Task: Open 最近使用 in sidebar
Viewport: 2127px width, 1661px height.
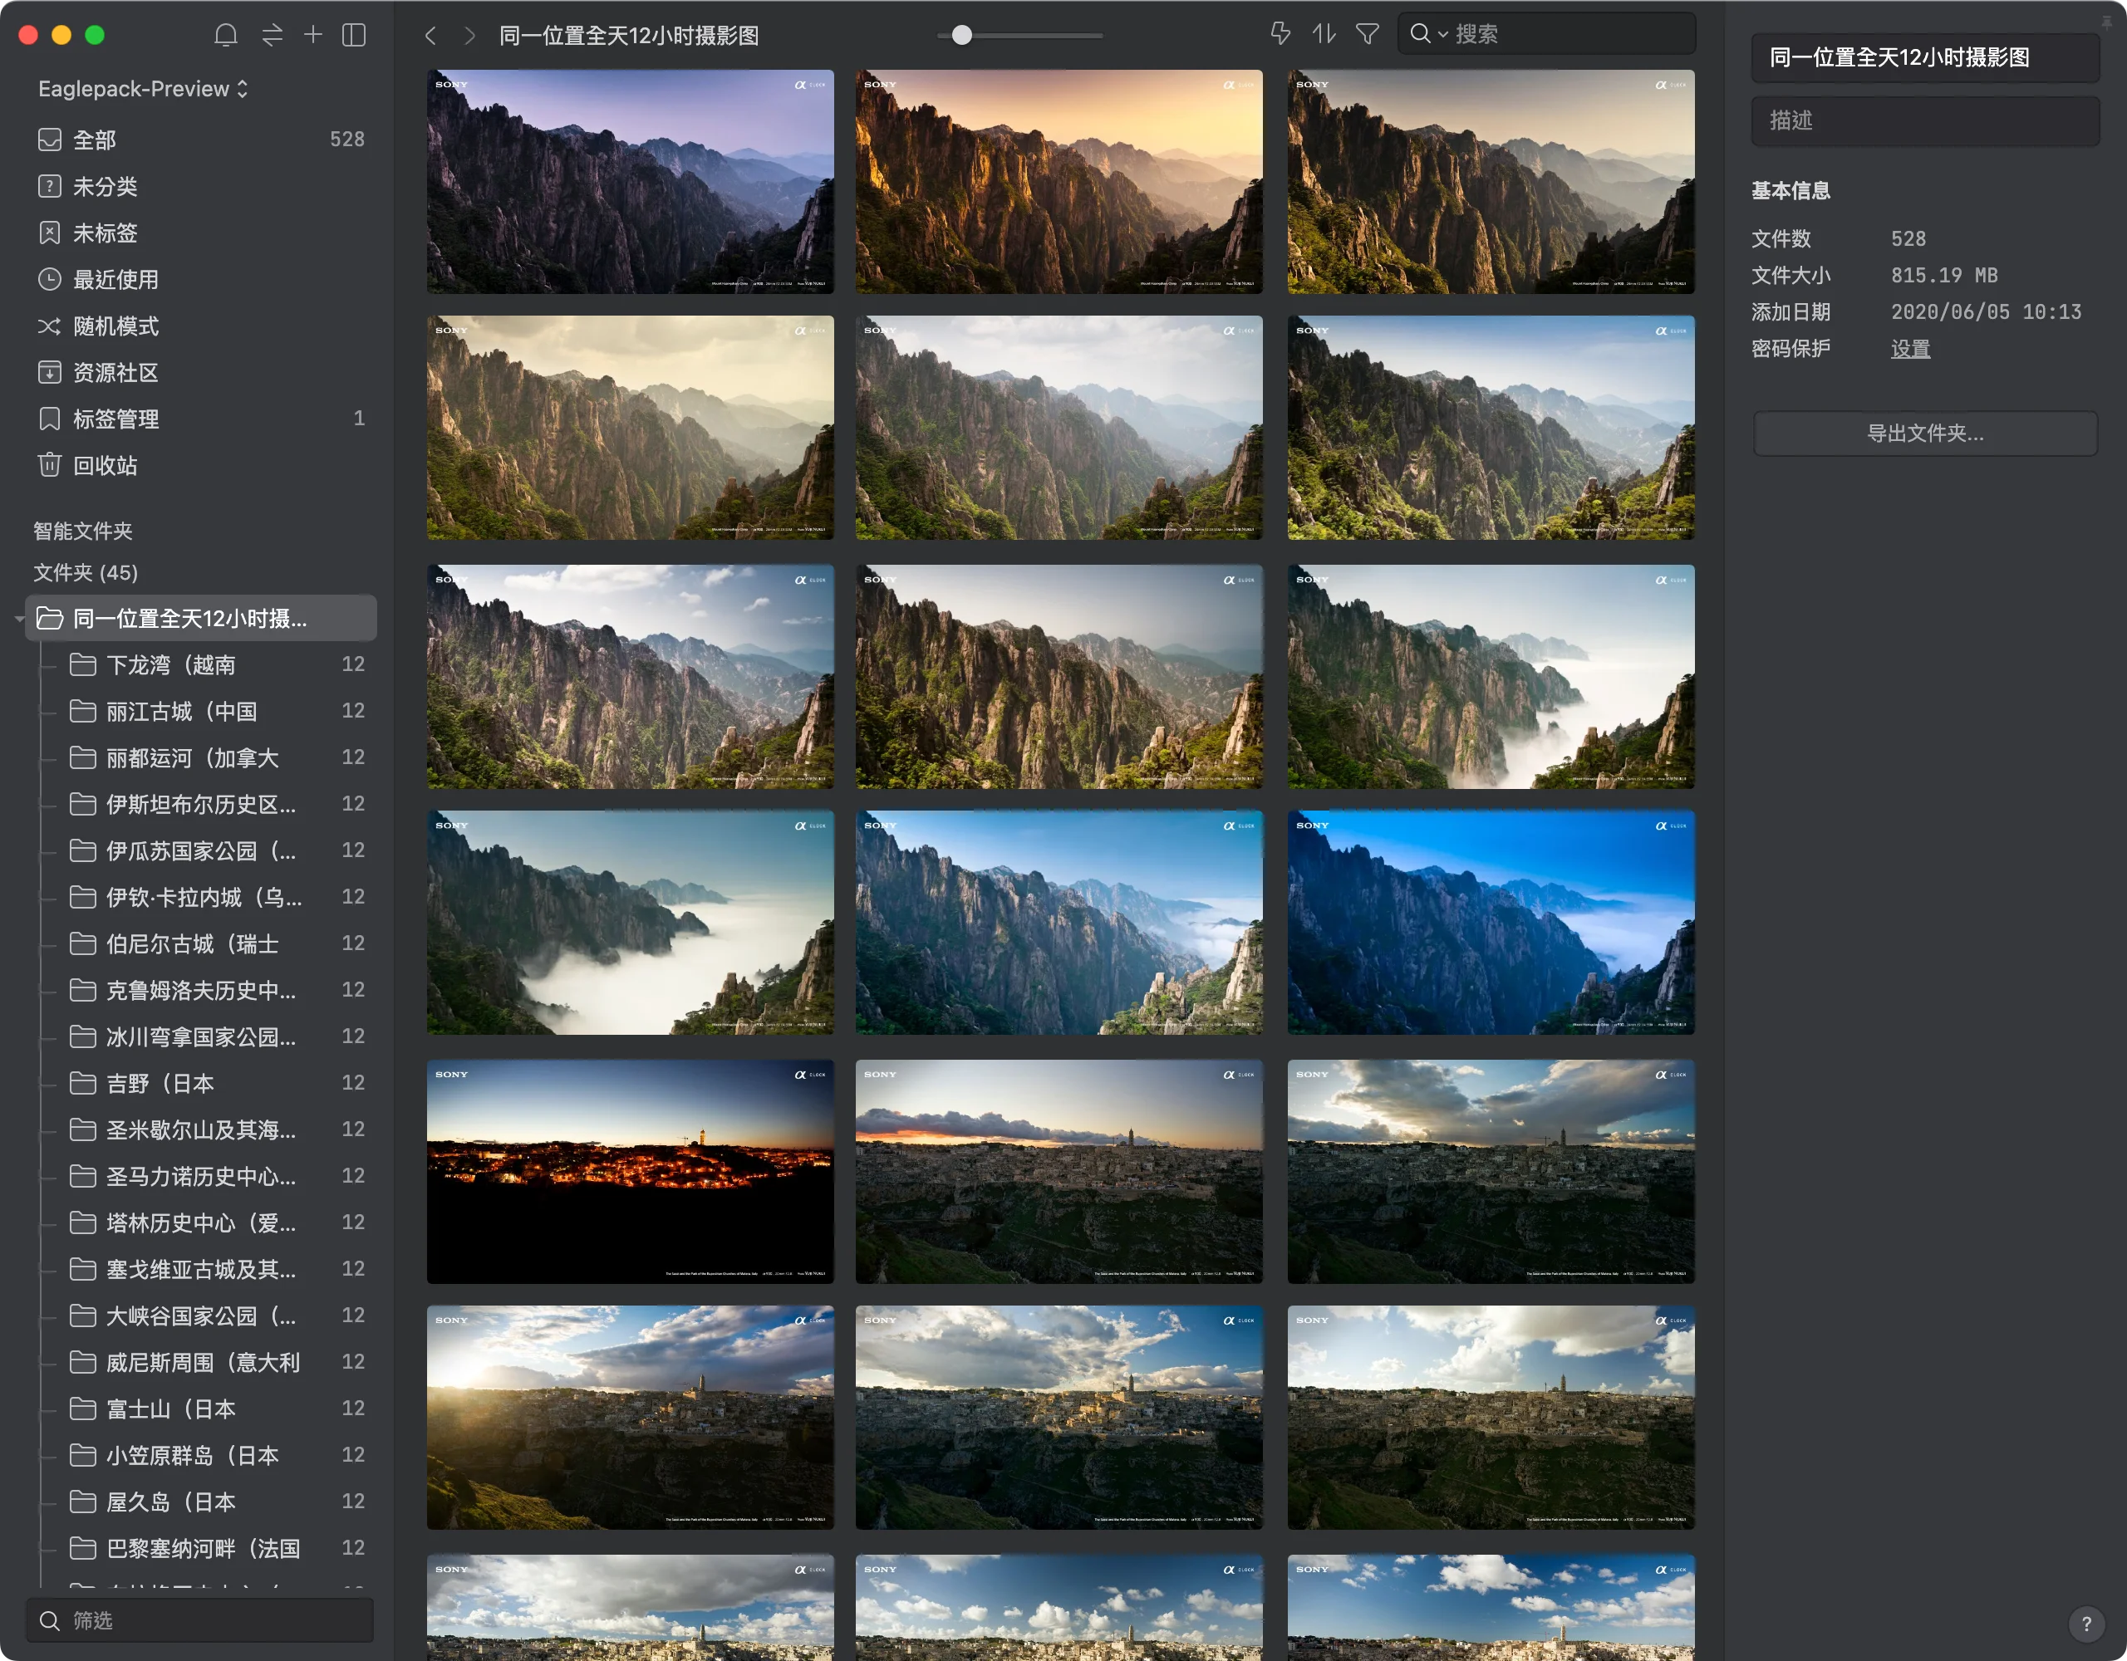Action: pos(200,279)
